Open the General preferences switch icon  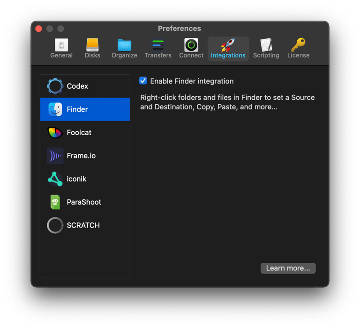pyautogui.click(x=61, y=46)
